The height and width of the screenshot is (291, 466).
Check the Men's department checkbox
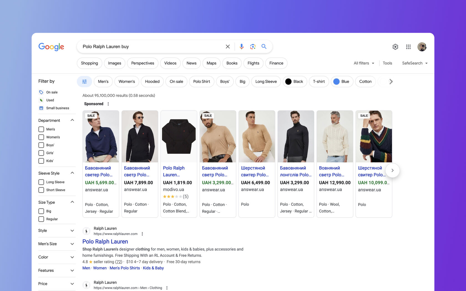click(x=41, y=129)
